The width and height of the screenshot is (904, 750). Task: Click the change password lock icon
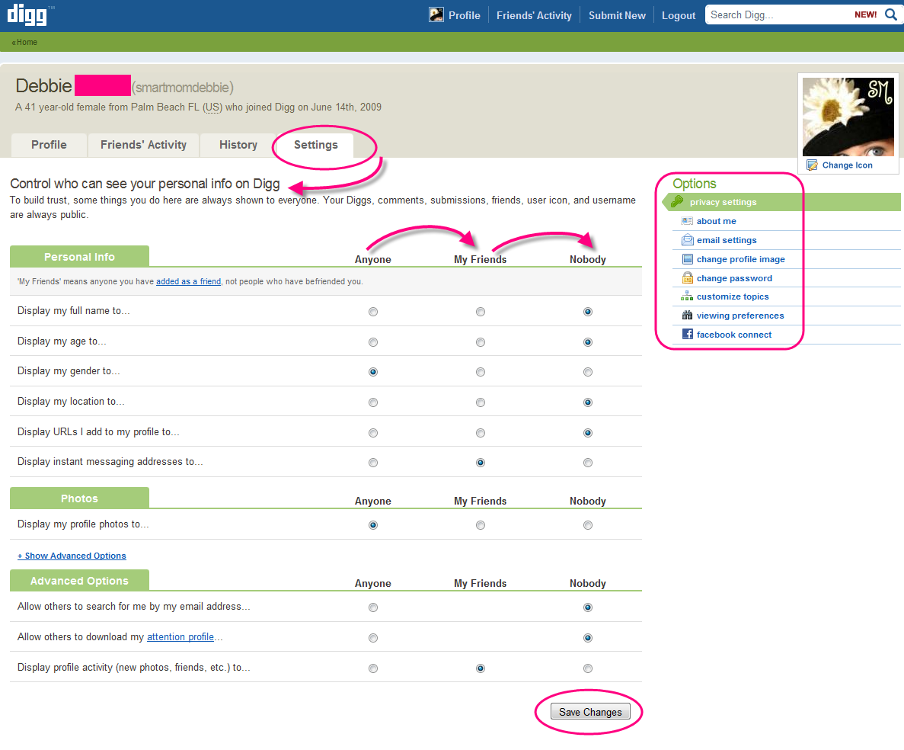pos(687,278)
